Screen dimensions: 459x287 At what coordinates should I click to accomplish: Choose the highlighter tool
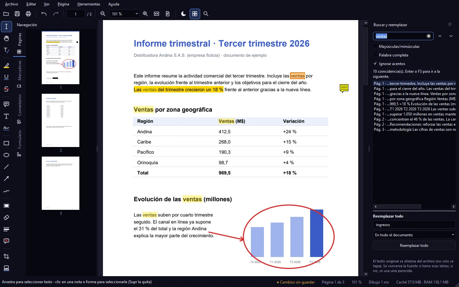click(x=6, y=65)
